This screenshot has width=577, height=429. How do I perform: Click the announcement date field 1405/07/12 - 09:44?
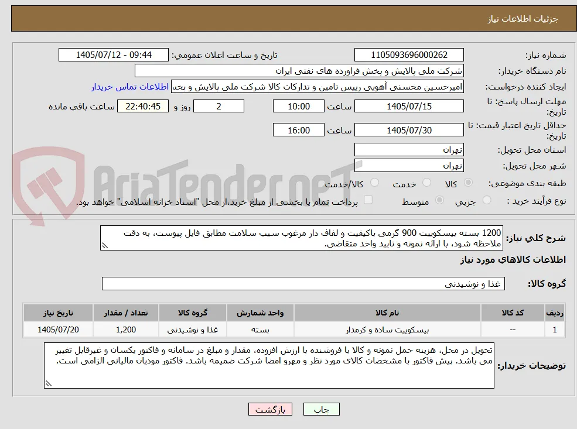(x=113, y=55)
